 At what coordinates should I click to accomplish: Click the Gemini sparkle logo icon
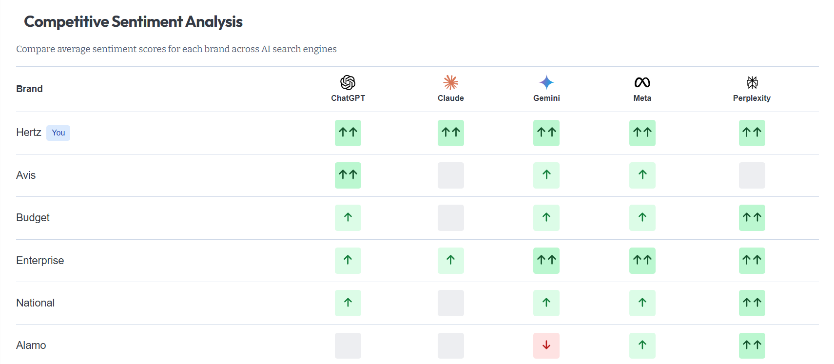[546, 82]
